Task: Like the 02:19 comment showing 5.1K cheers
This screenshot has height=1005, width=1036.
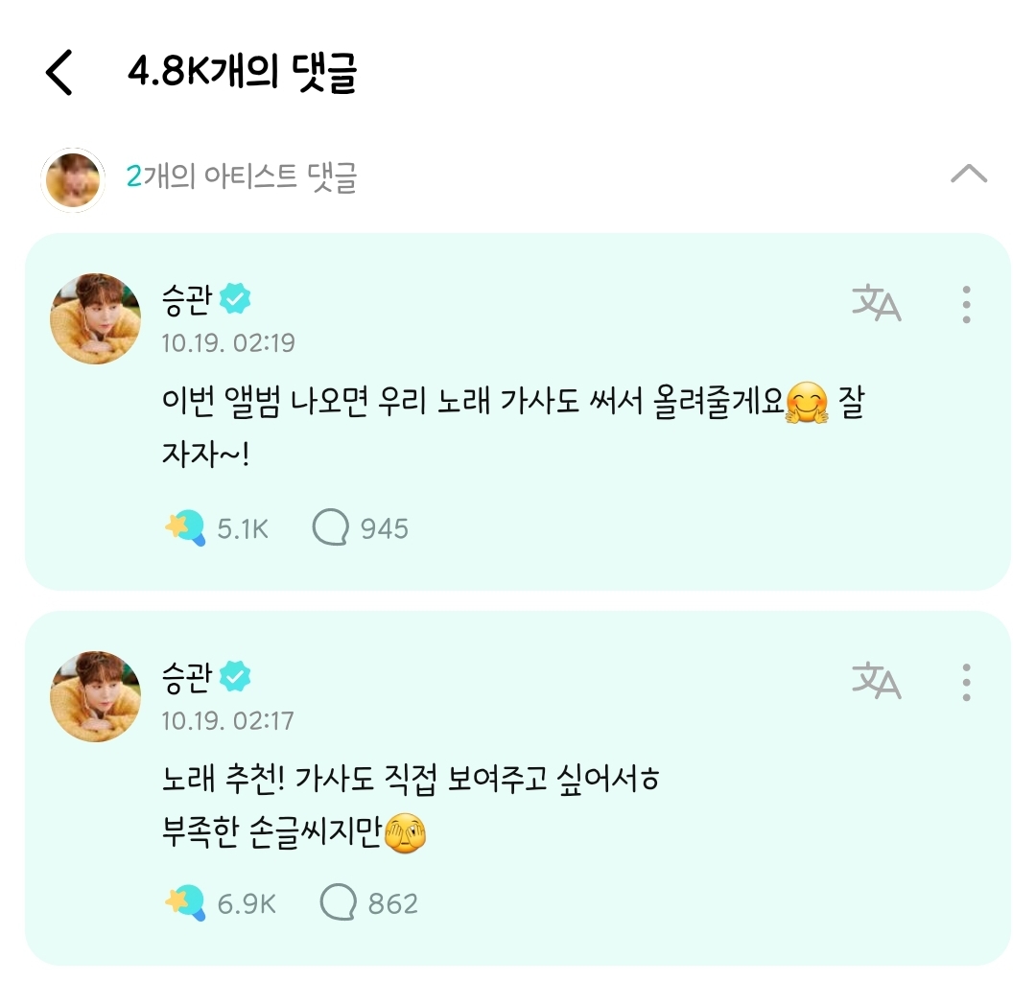Action: tap(185, 527)
